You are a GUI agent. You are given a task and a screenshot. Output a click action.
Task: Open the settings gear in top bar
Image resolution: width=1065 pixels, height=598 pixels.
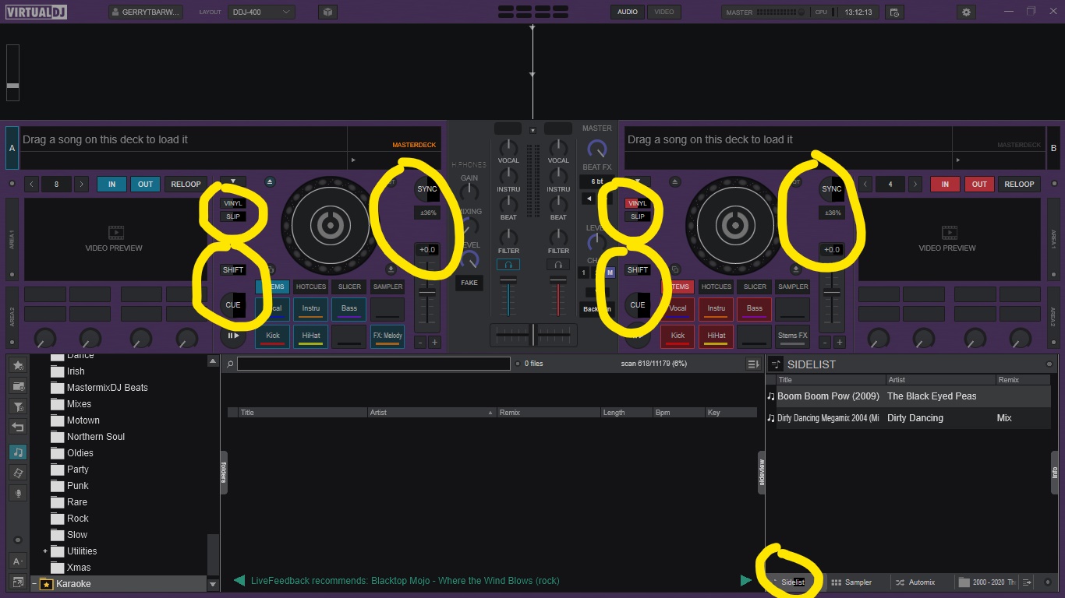point(967,12)
